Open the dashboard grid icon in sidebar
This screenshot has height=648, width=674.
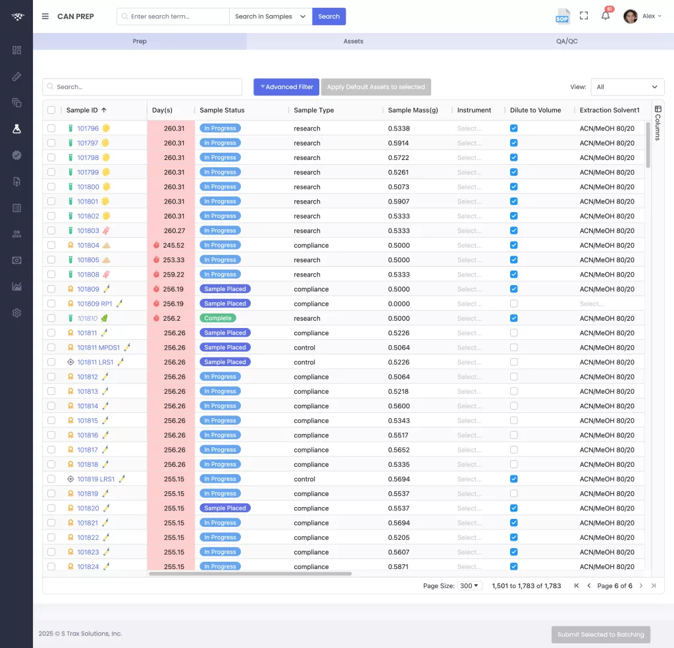16,50
